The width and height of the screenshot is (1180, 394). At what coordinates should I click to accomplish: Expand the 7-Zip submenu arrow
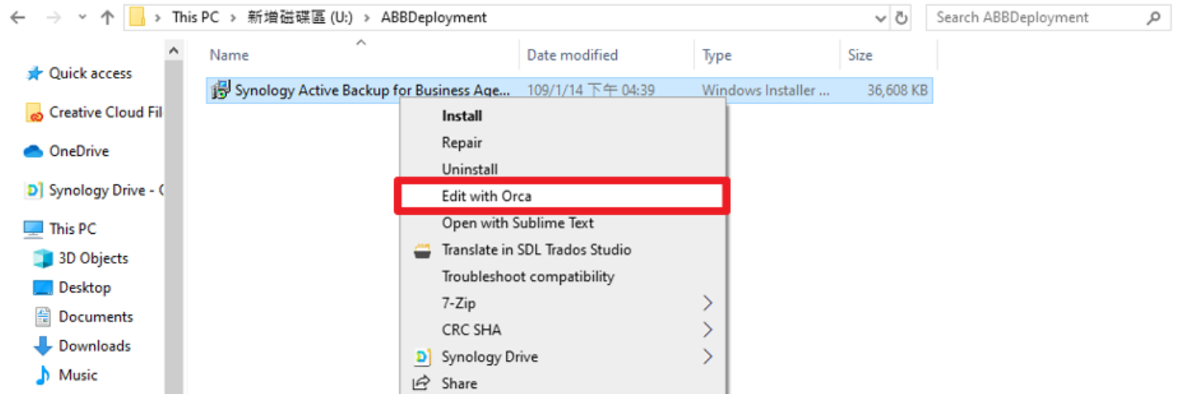pos(707,303)
